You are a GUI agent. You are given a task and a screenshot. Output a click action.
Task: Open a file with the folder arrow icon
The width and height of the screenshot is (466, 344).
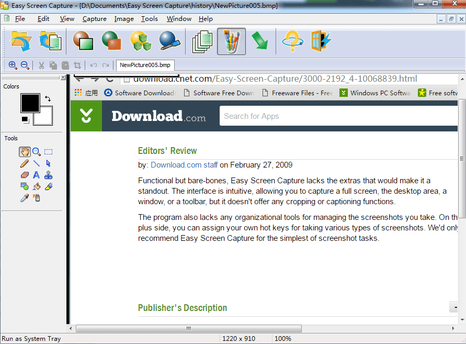tap(21, 41)
